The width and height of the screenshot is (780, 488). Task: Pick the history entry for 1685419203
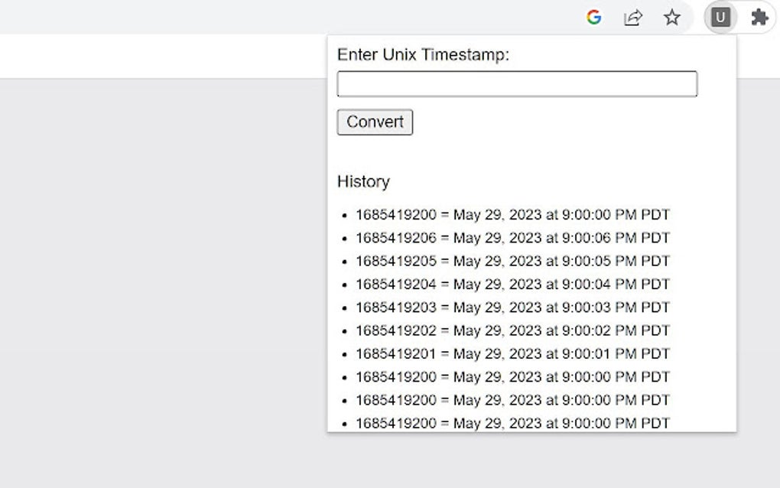point(512,307)
